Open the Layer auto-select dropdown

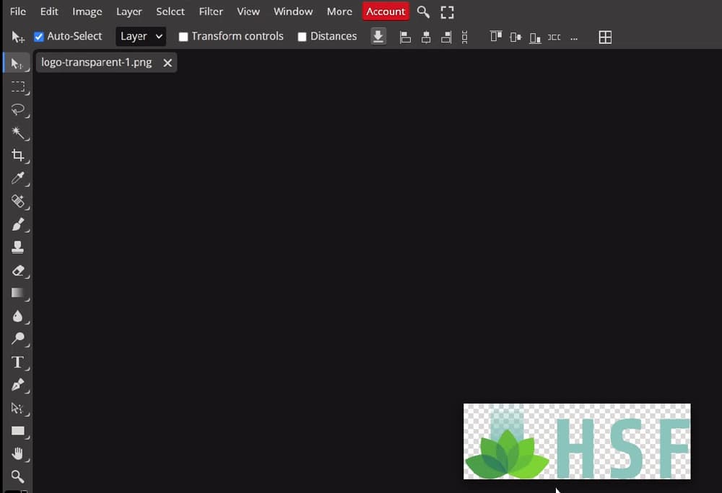point(141,36)
